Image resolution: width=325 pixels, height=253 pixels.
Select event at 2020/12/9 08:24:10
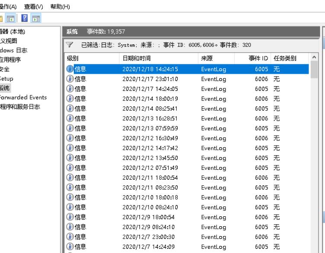pos(187,227)
